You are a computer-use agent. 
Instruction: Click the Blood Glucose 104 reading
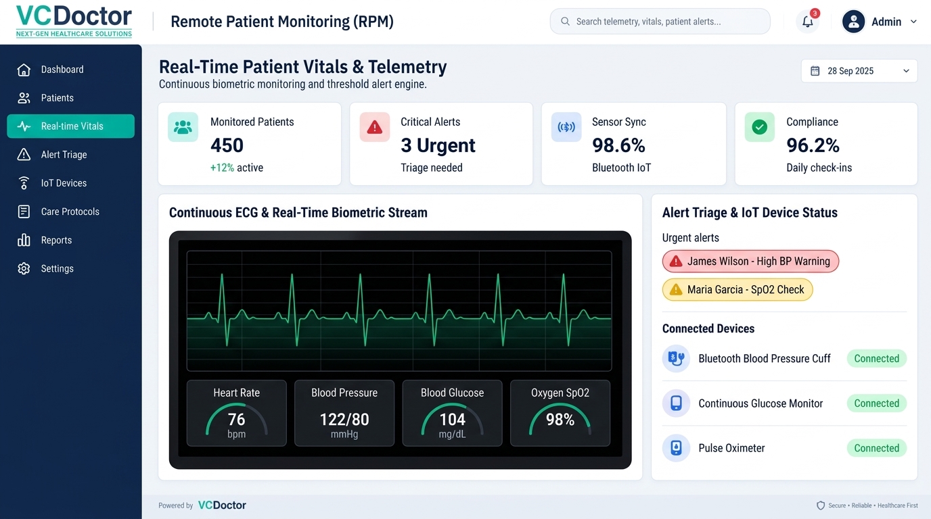453,420
